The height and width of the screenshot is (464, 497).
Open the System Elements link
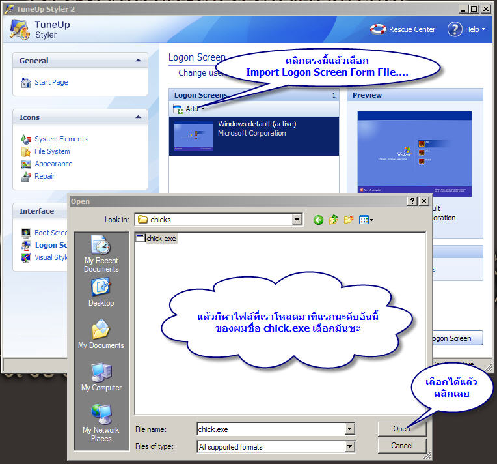(x=61, y=139)
